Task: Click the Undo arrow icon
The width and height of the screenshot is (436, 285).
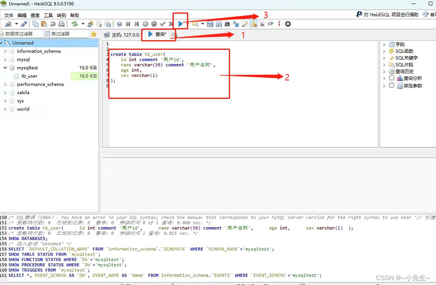Action: tap(53, 24)
